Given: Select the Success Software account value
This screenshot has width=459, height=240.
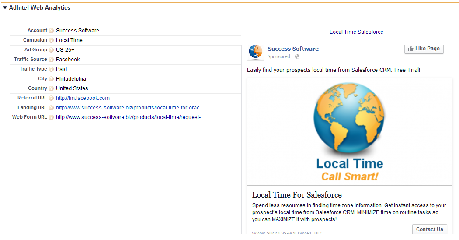Looking at the screenshot, I should pyautogui.click(x=77, y=31).
